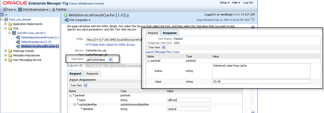The image size is (324, 113).
Task: Collapse the payload node in Response
Action: [x=148, y=61]
